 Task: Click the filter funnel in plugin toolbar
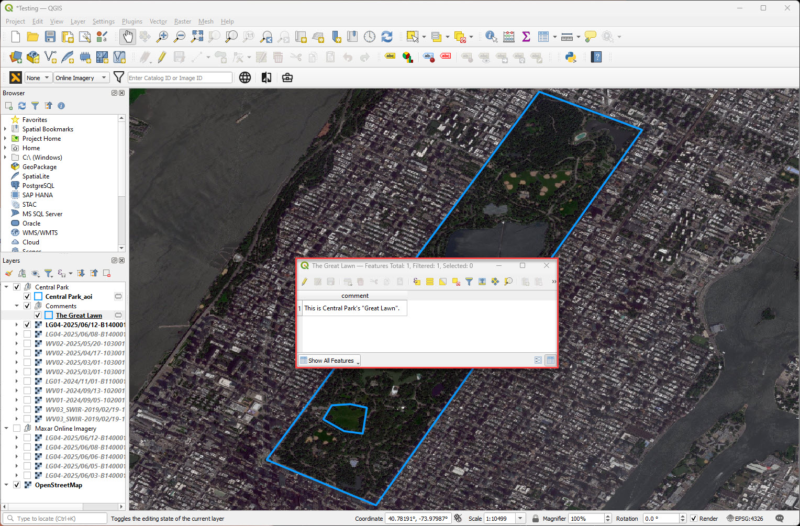pos(119,77)
